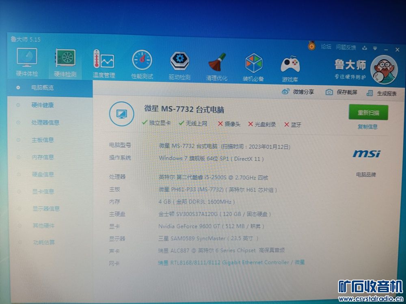Click the 复制信息 copy info link
The height and width of the screenshot is (304, 406).
pyautogui.click(x=367, y=127)
